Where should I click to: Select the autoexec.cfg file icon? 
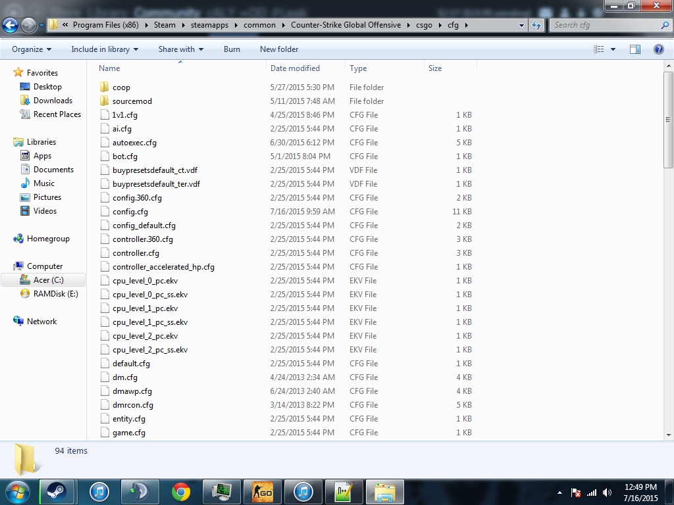(x=105, y=143)
